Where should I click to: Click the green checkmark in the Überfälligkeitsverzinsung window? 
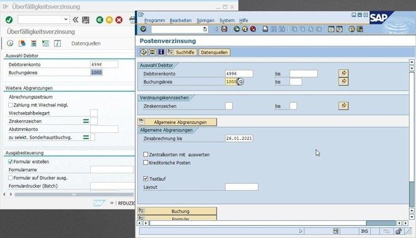coord(9,20)
